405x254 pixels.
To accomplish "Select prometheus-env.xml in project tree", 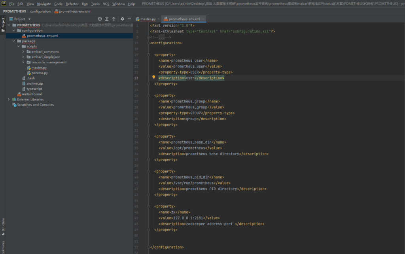I will 42,36.
